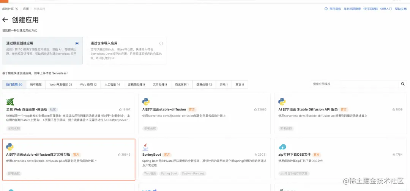This screenshot has height=191, width=410.
Task: Click the Custom Runtime tag
Action: (193, 174)
